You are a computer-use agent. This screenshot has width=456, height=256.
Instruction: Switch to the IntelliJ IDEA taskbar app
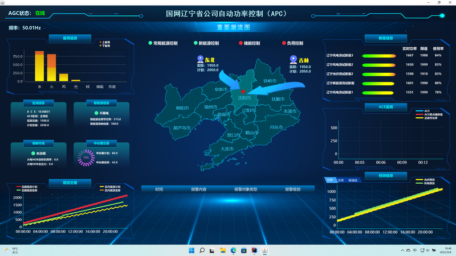pyautogui.click(x=254, y=250)
